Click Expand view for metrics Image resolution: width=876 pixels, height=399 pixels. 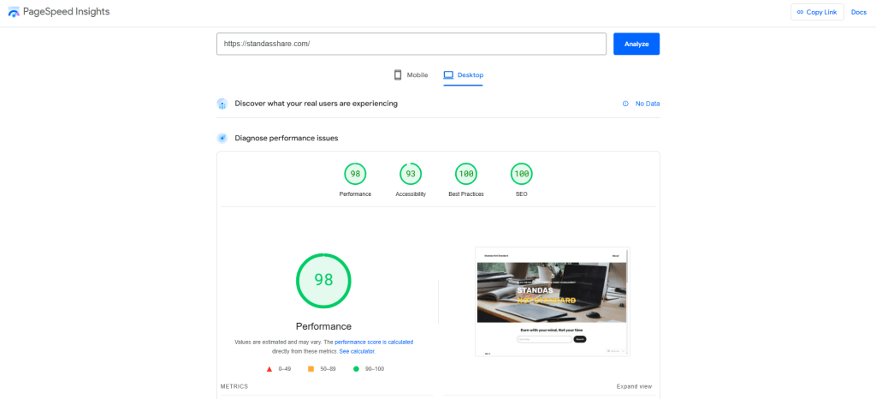click(634, 386)
